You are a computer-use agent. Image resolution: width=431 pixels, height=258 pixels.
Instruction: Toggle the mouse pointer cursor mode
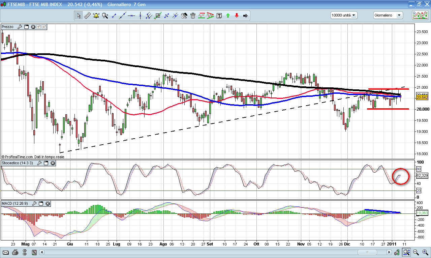click(79, 16)
